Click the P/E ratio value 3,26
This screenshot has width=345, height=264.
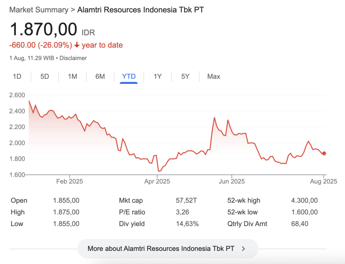(x=182, y=212)
